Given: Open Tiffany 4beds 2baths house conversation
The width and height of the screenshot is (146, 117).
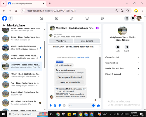Looking at the screenshot, I should click(x=22, y=75).
